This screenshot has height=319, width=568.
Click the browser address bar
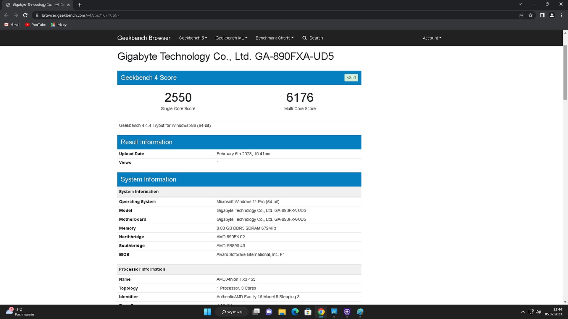(275, 15)
